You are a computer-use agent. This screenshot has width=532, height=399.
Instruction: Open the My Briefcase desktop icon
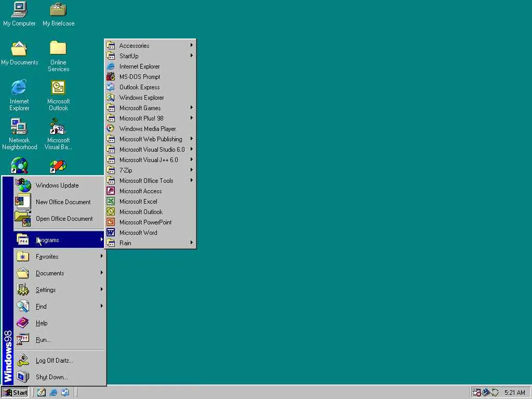click(x=58, y=14)
